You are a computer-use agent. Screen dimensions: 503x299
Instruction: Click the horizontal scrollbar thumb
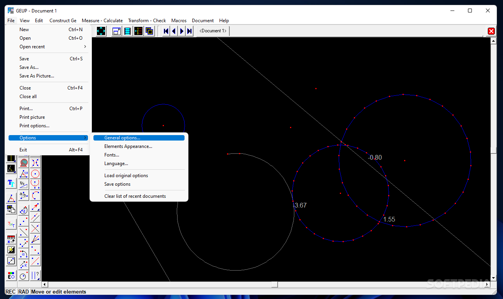point(274,285)
